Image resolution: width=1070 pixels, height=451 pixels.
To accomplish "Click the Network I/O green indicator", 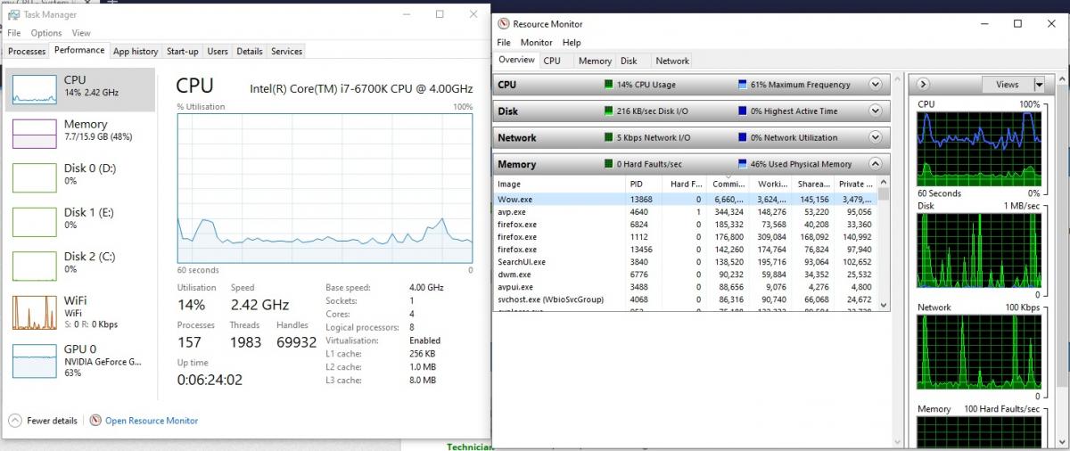I will pyautogui.click(x=608, y=137).
